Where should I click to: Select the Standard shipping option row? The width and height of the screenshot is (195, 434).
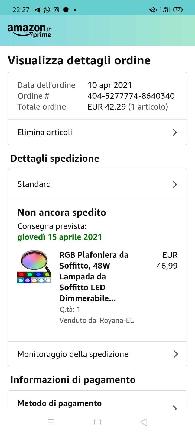click(x=97, y=184)
